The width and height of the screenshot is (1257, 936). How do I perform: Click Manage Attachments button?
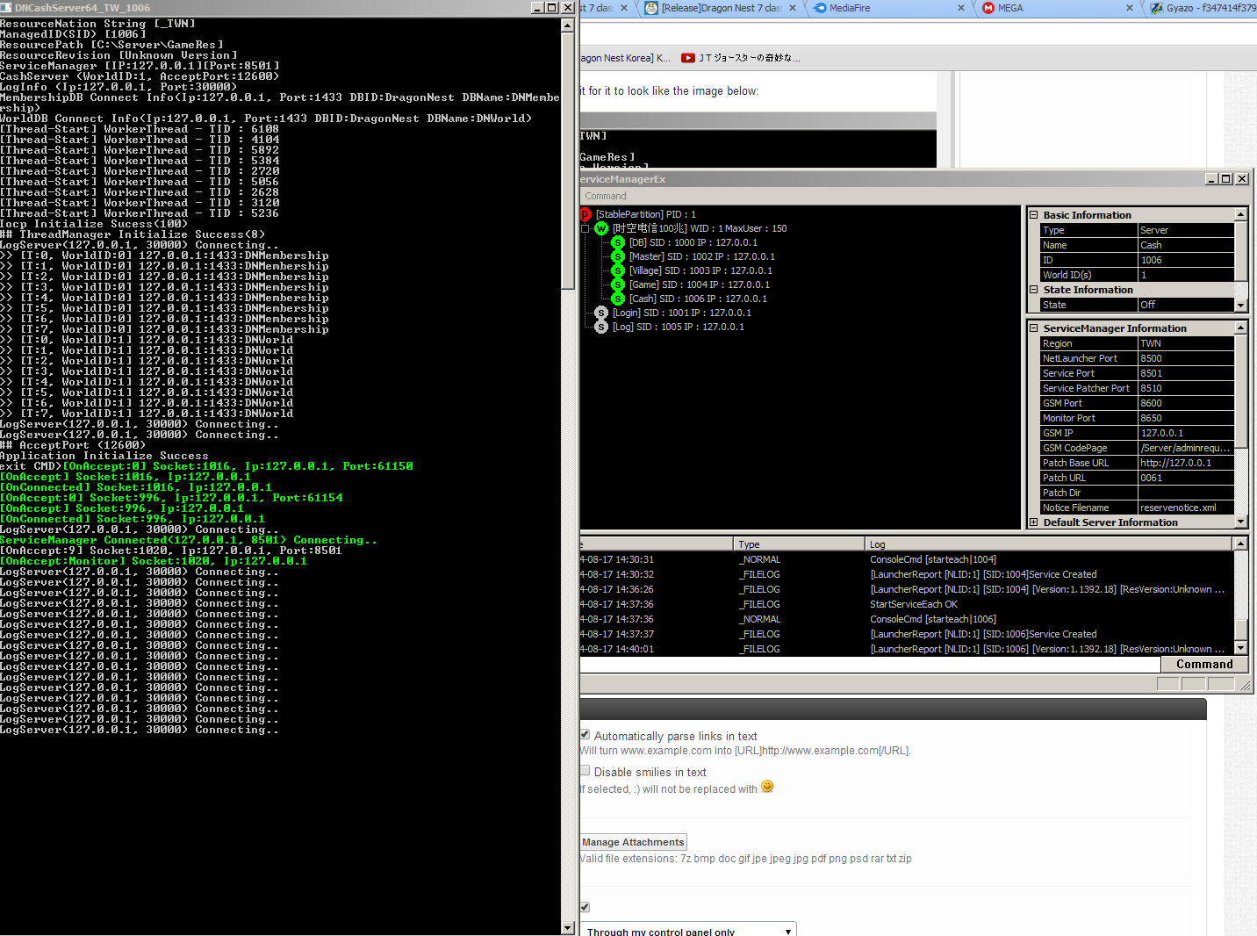point(633,842)
